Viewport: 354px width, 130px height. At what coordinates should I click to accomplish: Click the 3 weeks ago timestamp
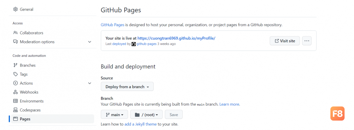(x=166, y=44)
